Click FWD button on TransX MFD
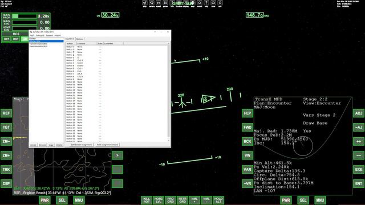 [248, 128]
